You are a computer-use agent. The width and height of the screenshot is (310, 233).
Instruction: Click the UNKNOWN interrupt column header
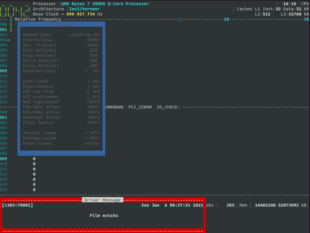[114, 107]
